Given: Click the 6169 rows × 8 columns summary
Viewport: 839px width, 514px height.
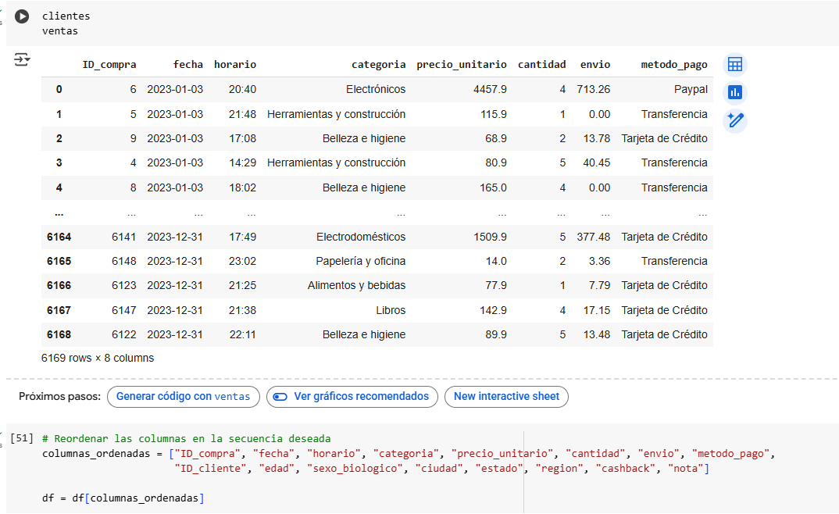Looking at the screenshot, I should 98,359.
